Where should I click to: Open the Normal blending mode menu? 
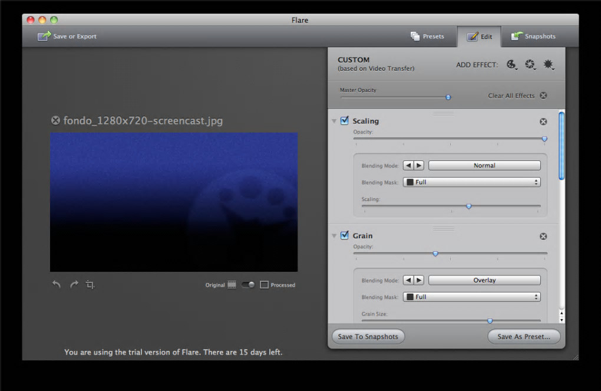point(484,165)
